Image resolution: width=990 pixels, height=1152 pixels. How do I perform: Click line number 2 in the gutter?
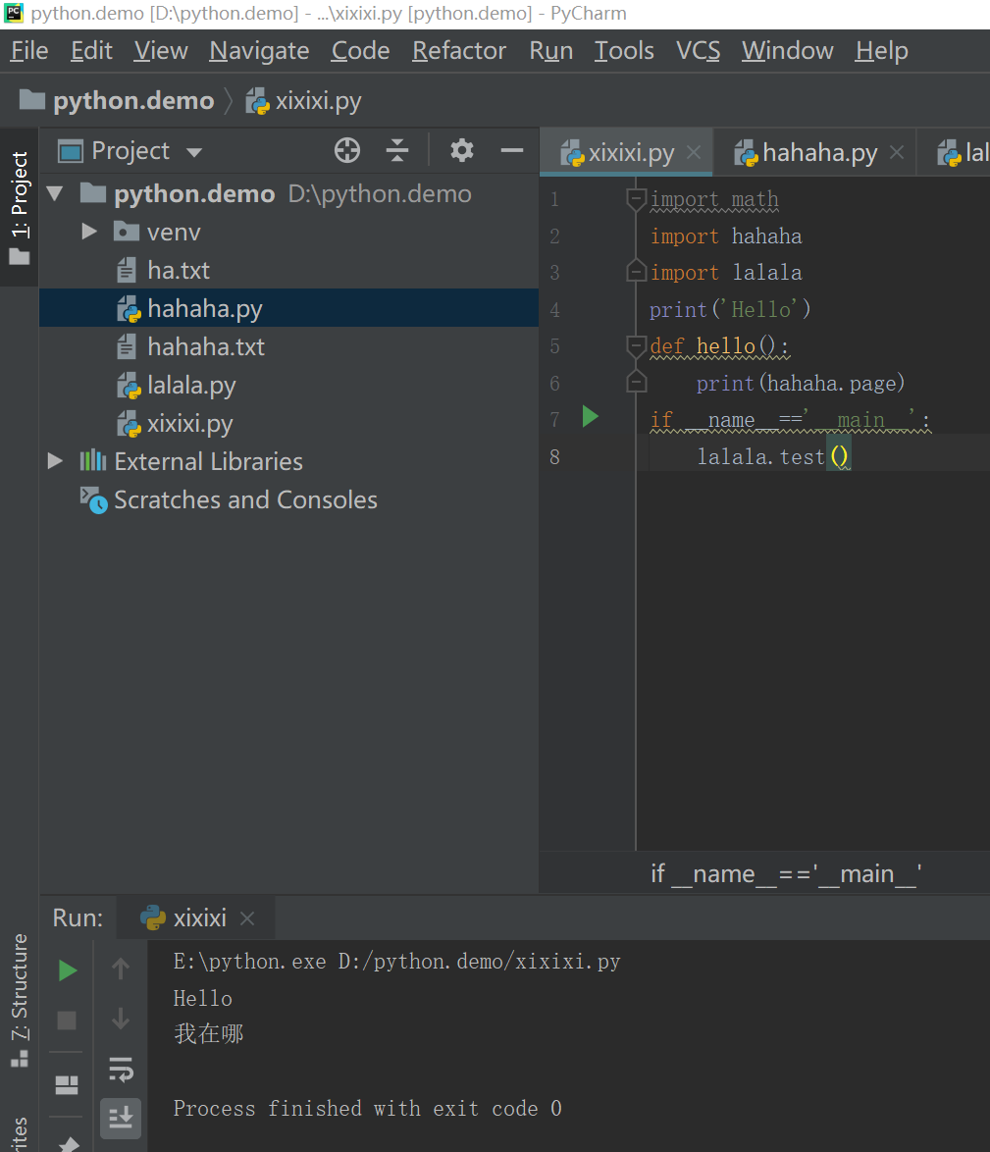coord(554,236)
